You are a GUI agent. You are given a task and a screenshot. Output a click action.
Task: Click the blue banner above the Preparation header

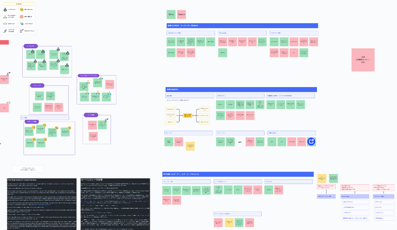pos(242,25)
